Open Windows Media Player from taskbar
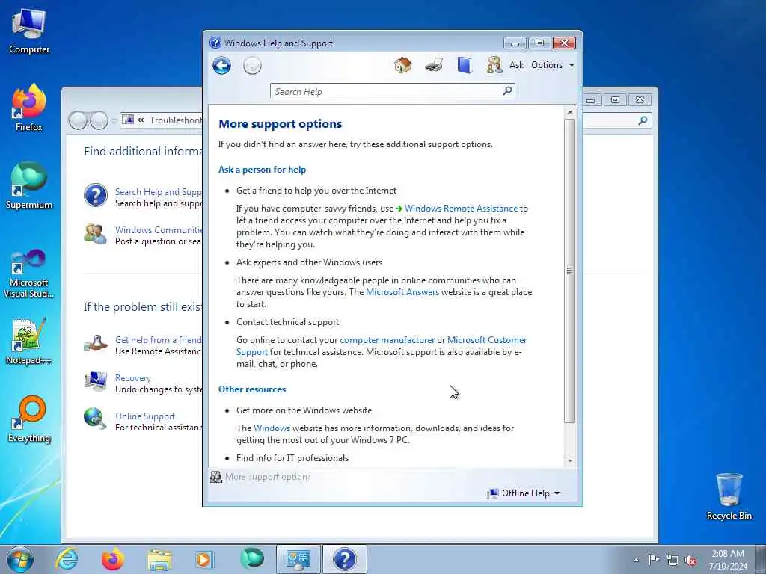766x574 pixels. point(204,559)
